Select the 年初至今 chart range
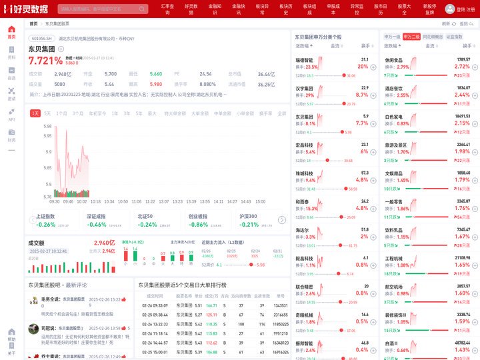Image resolution: width=480 pixels, height=360 pixels. tap(97, 113)
